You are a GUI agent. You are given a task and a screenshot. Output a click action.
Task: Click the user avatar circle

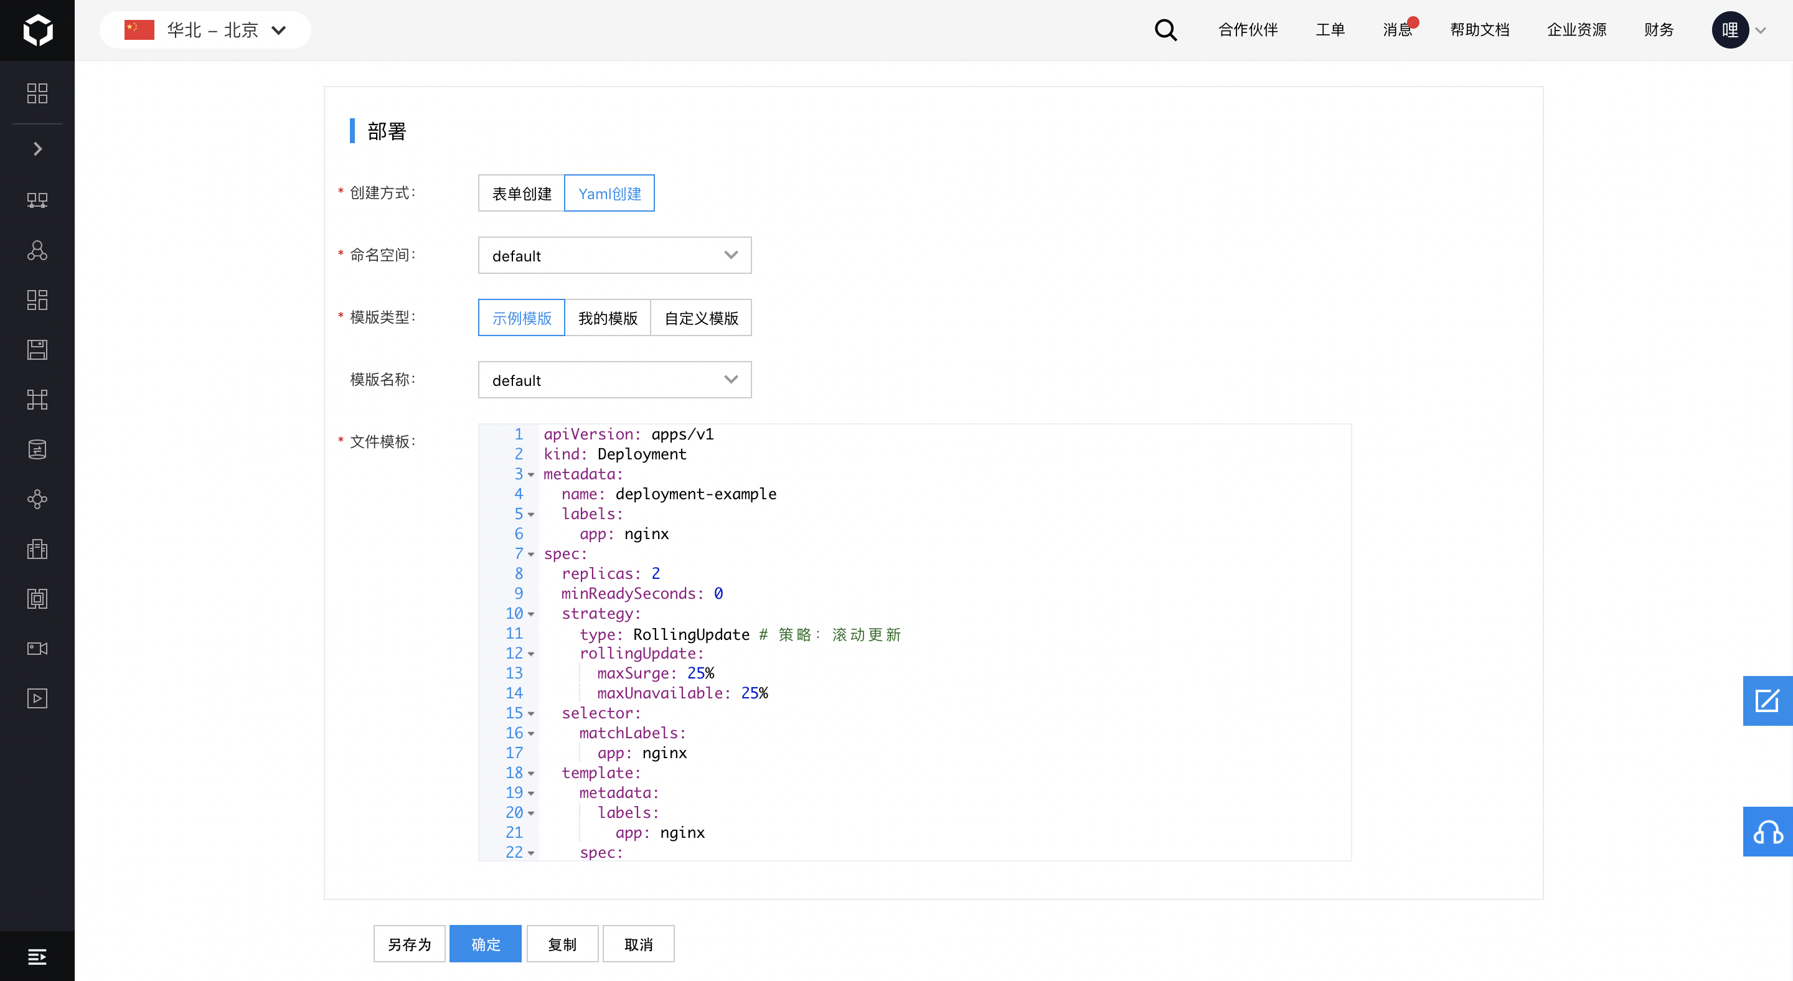pos(1729,30)
